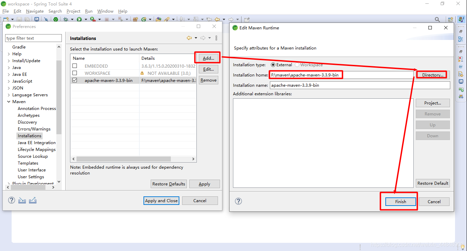This screenshot has width=467, height=251.
Task: Click the Export preferences icon
Action: coord(33,200)
